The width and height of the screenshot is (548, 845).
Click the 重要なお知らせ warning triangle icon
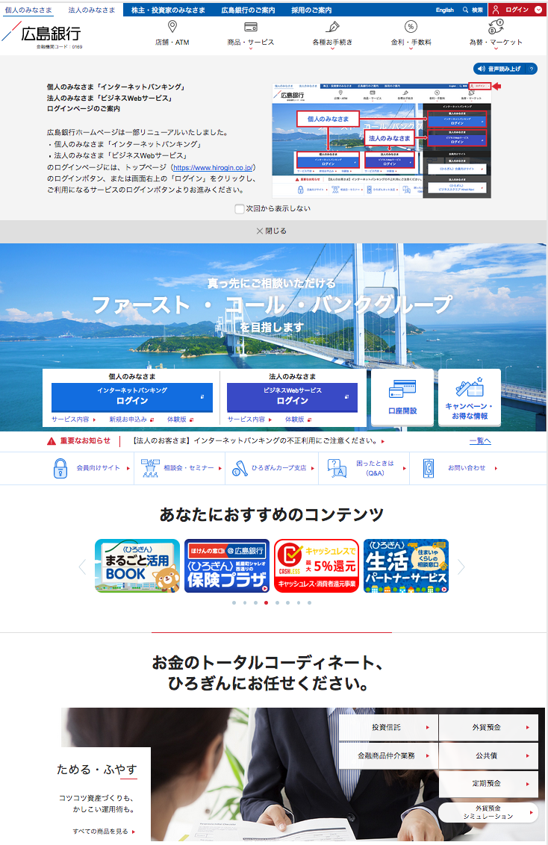(x=52, y=441)
